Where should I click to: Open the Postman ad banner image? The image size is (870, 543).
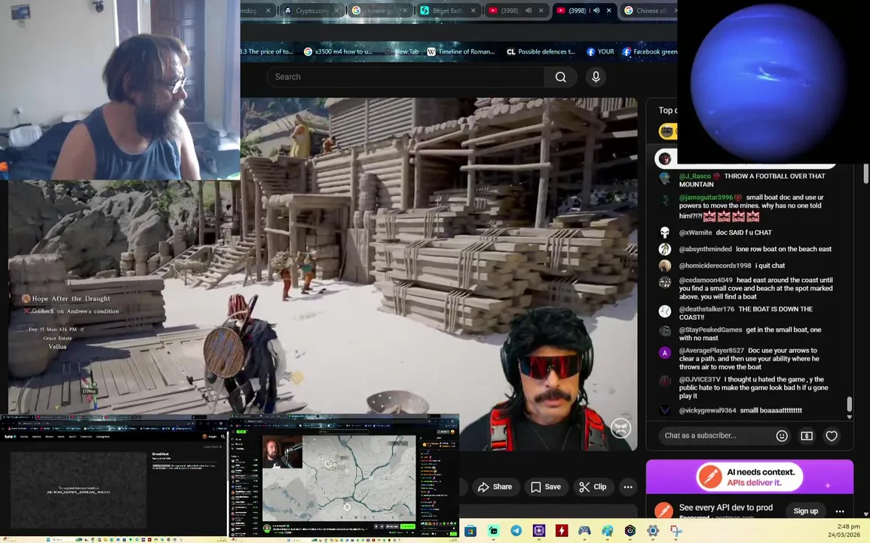(749, 477)
